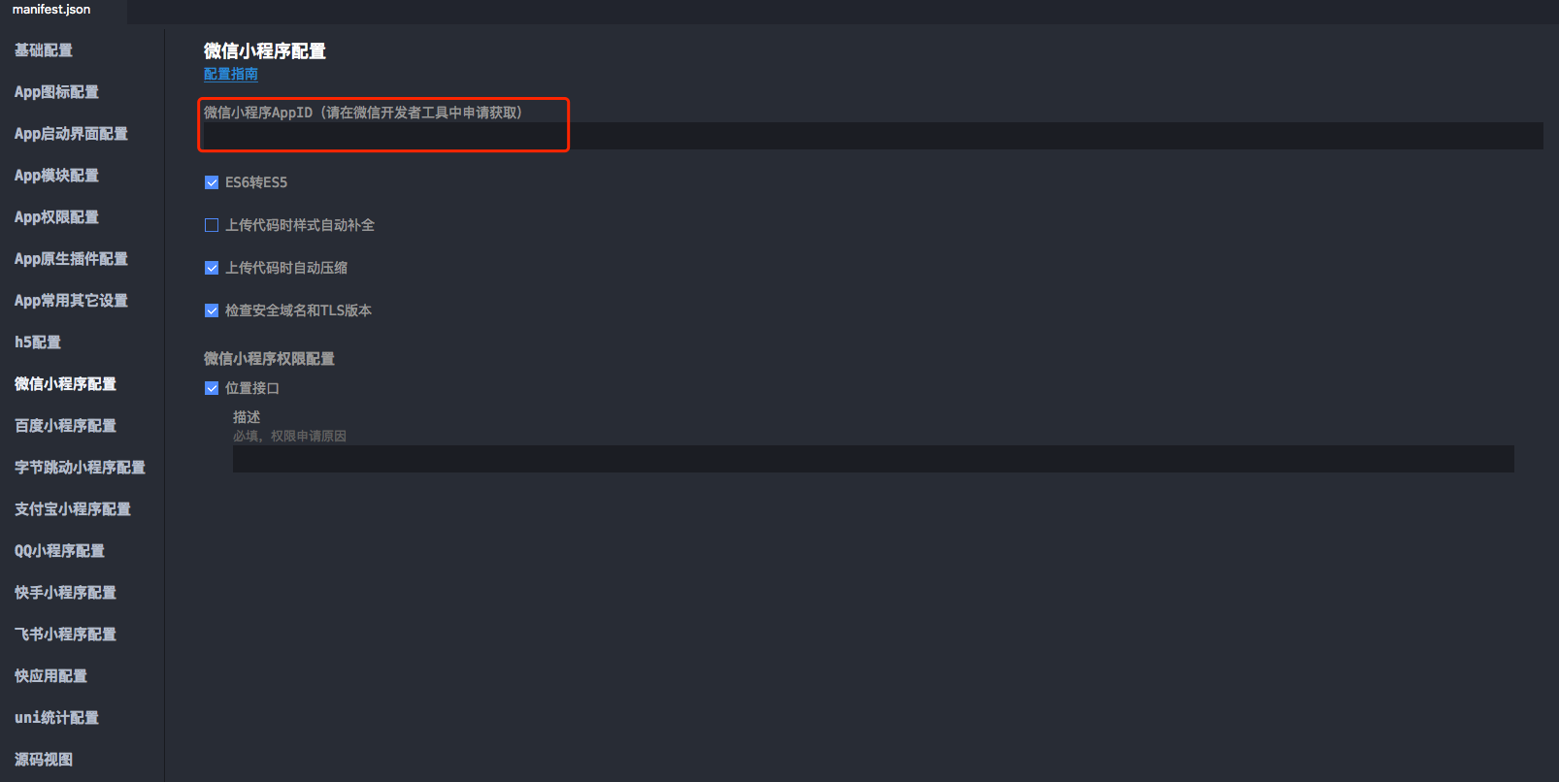1559x782 pixels.
Task: Select 百度小程序配置 in sidebar
Action: tap(65, 426)
